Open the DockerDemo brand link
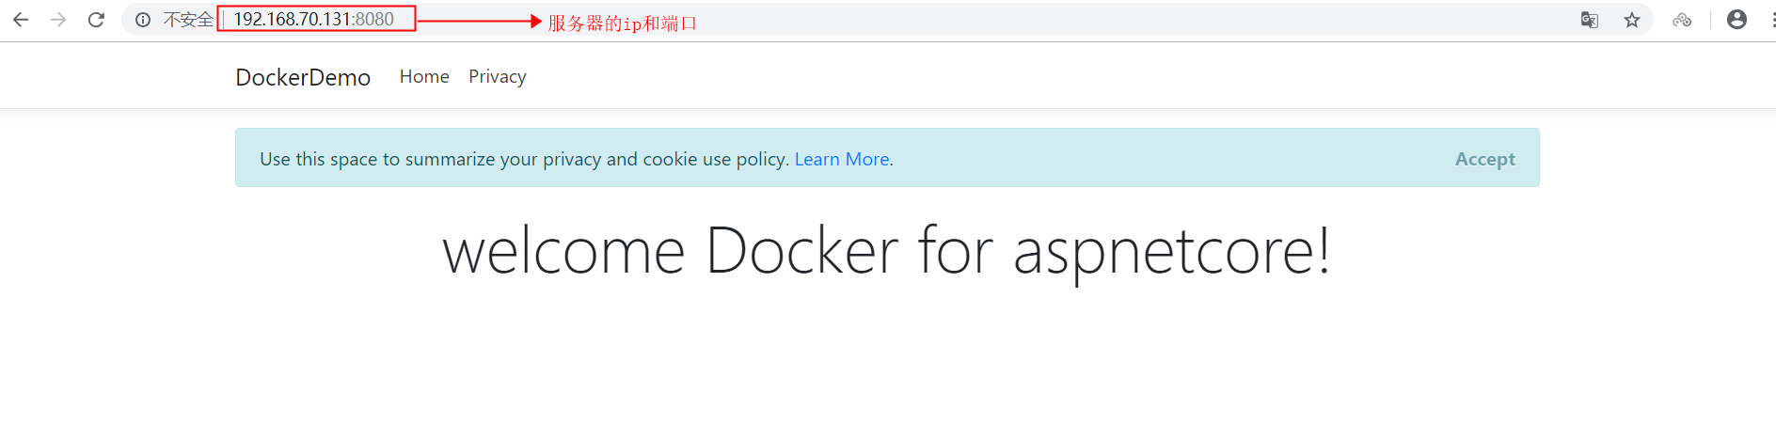Viewport: 1776px width, 439px height. click(x=303, y=77)
